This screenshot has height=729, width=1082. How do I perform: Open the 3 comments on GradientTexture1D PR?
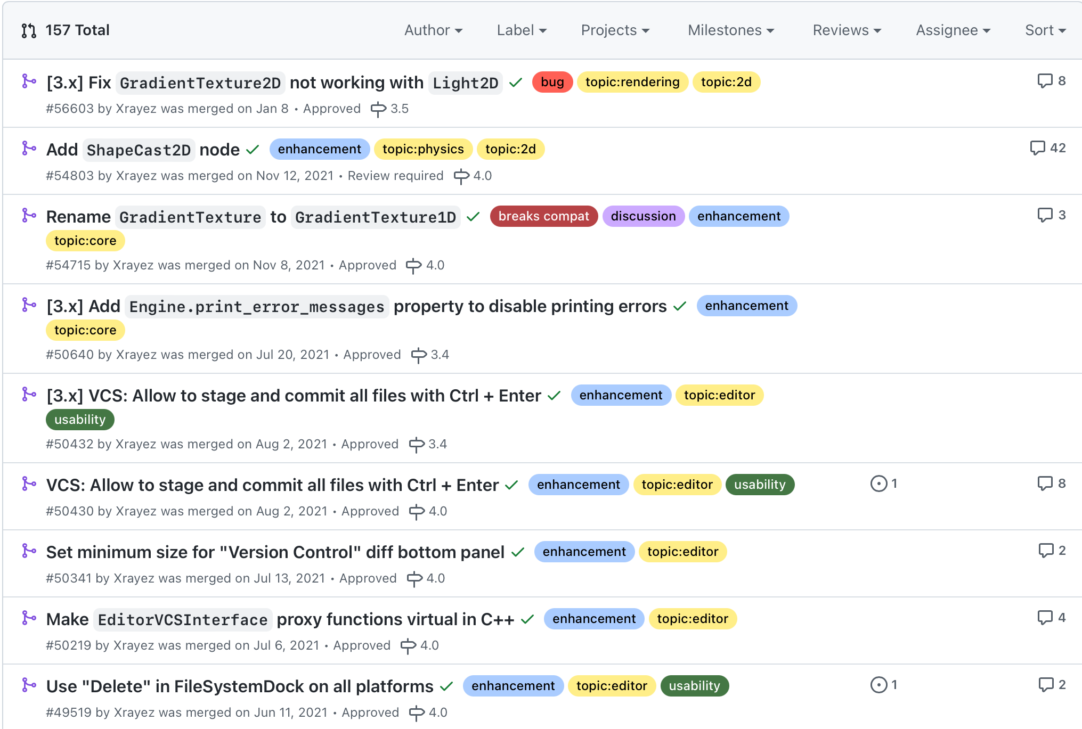1051,215
